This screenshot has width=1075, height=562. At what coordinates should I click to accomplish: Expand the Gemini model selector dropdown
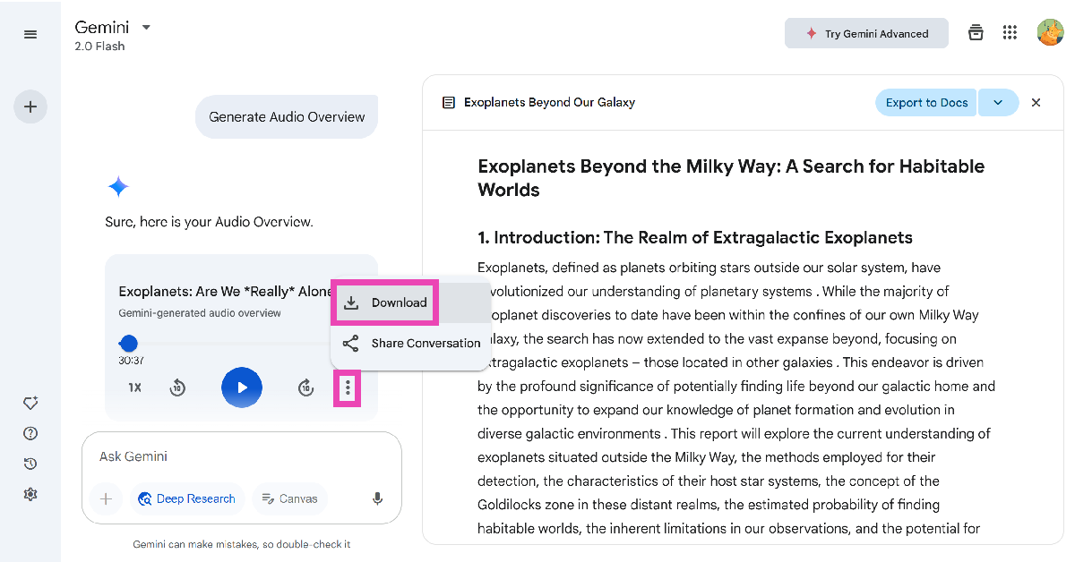point(146,27)
